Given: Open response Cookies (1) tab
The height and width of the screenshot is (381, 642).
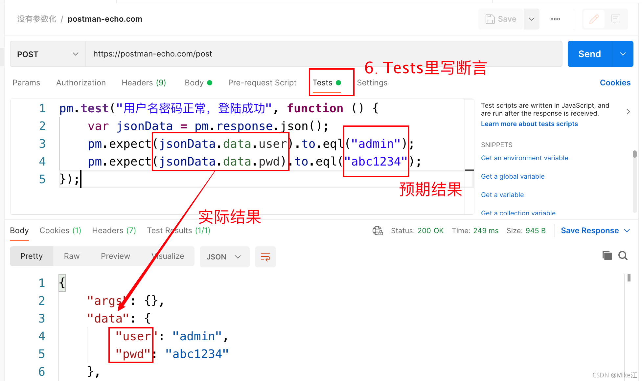Looking at the screenshot, I should pyautogui.click(x=60, y=231).
